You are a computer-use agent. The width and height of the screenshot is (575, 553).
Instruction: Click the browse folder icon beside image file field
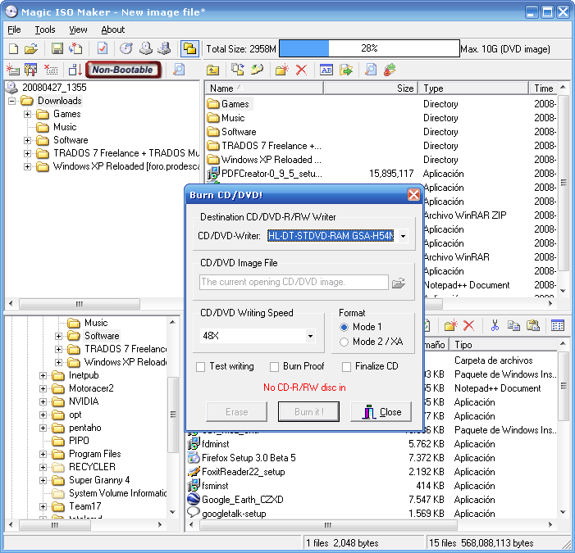tap(399, 283)
